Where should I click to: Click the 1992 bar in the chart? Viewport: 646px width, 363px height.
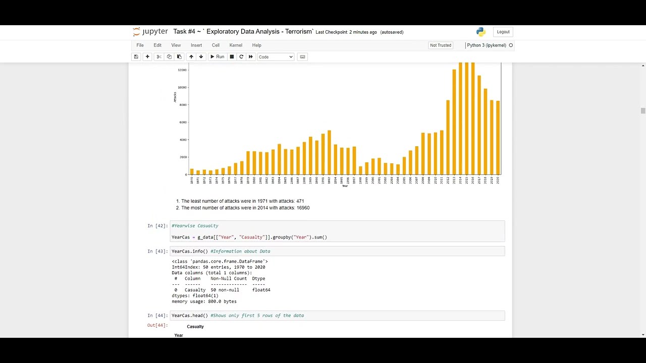coord(329,152)
